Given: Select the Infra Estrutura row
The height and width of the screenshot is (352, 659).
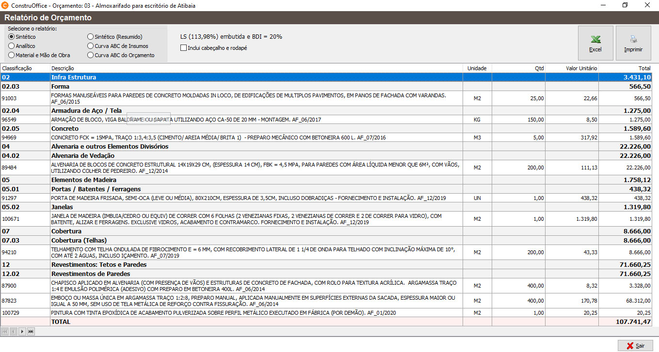Looking at the screenshot, I should tap(326, 77).
